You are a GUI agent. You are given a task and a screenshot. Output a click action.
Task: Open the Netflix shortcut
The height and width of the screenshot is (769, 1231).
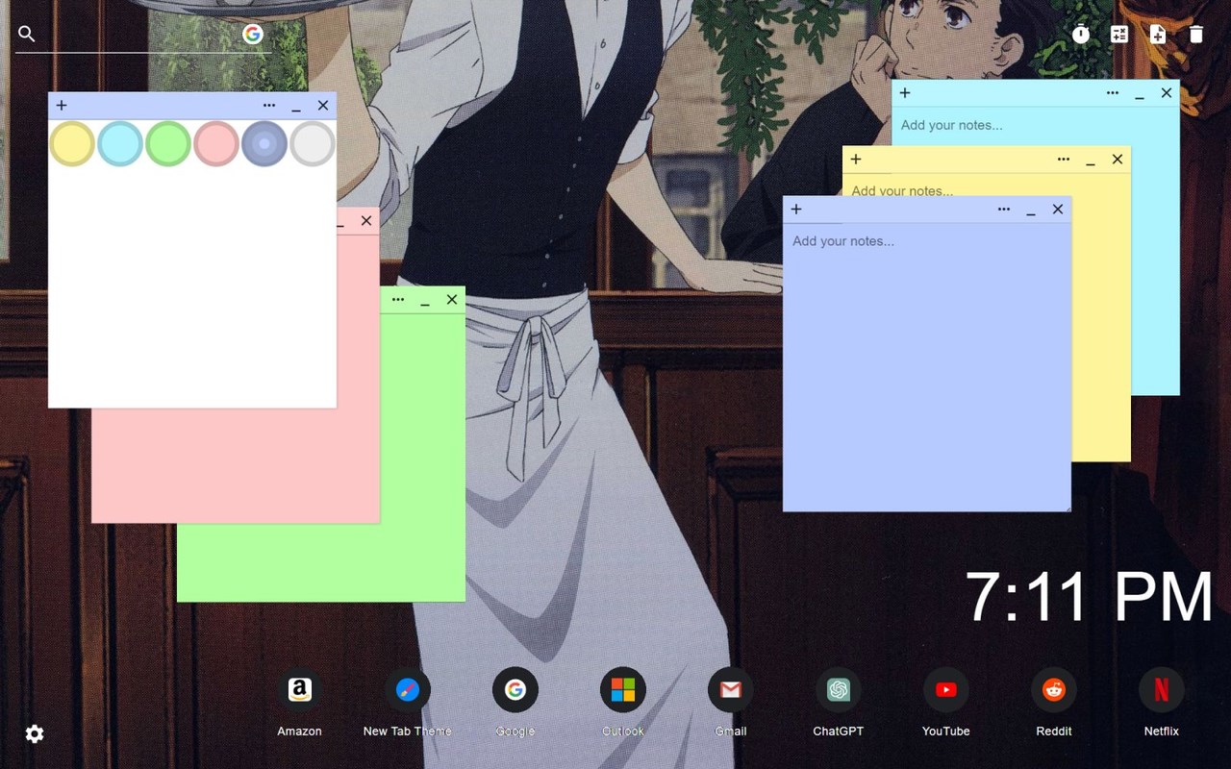coord(1161,690)
